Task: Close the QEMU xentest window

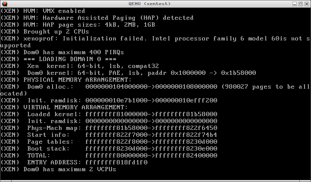Action: 306,3
